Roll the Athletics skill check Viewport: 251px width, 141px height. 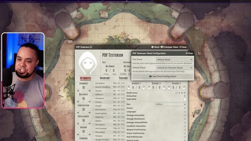99,94
